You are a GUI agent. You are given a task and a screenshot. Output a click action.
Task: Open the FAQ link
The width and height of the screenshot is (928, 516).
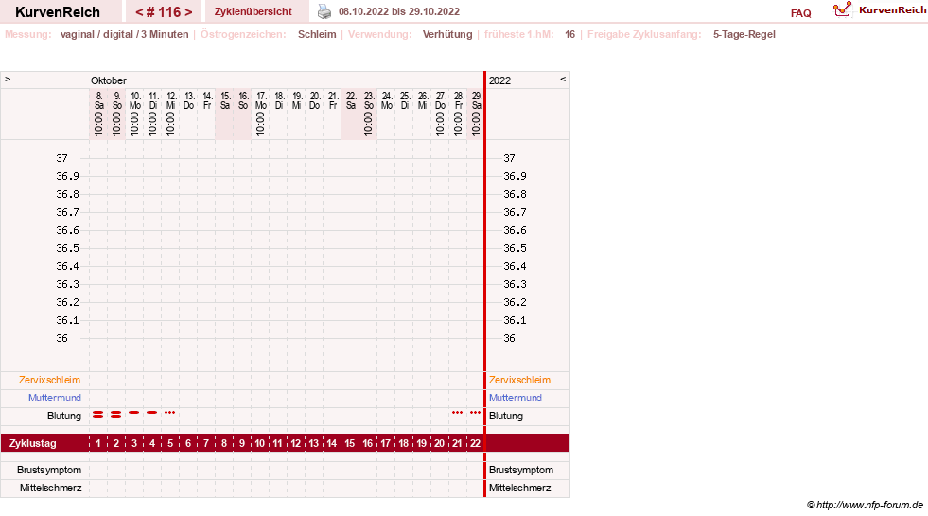(800, 13)
